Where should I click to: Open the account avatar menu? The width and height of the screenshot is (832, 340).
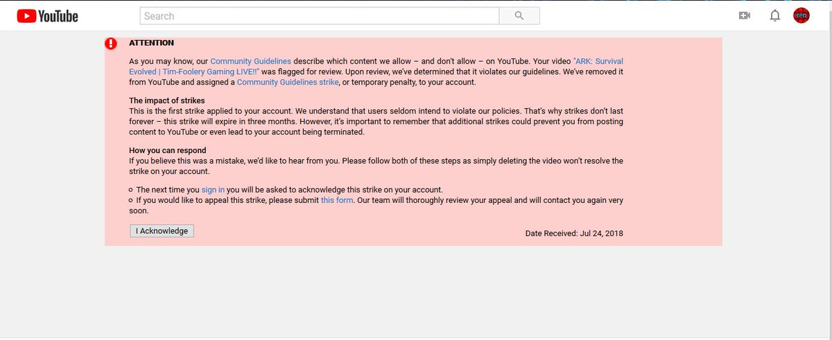point(801,16)
